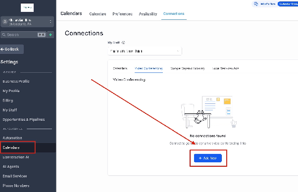
Task: Open the Availability tab
Action: [148, 14]
